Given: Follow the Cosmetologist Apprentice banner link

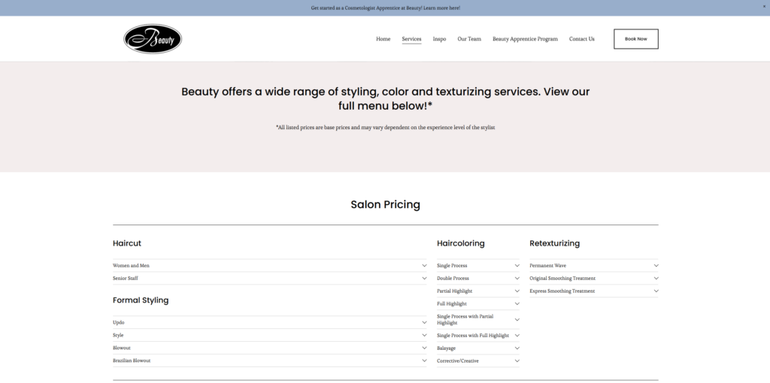Looking at the screenshot, I should (x=386, y=8).
